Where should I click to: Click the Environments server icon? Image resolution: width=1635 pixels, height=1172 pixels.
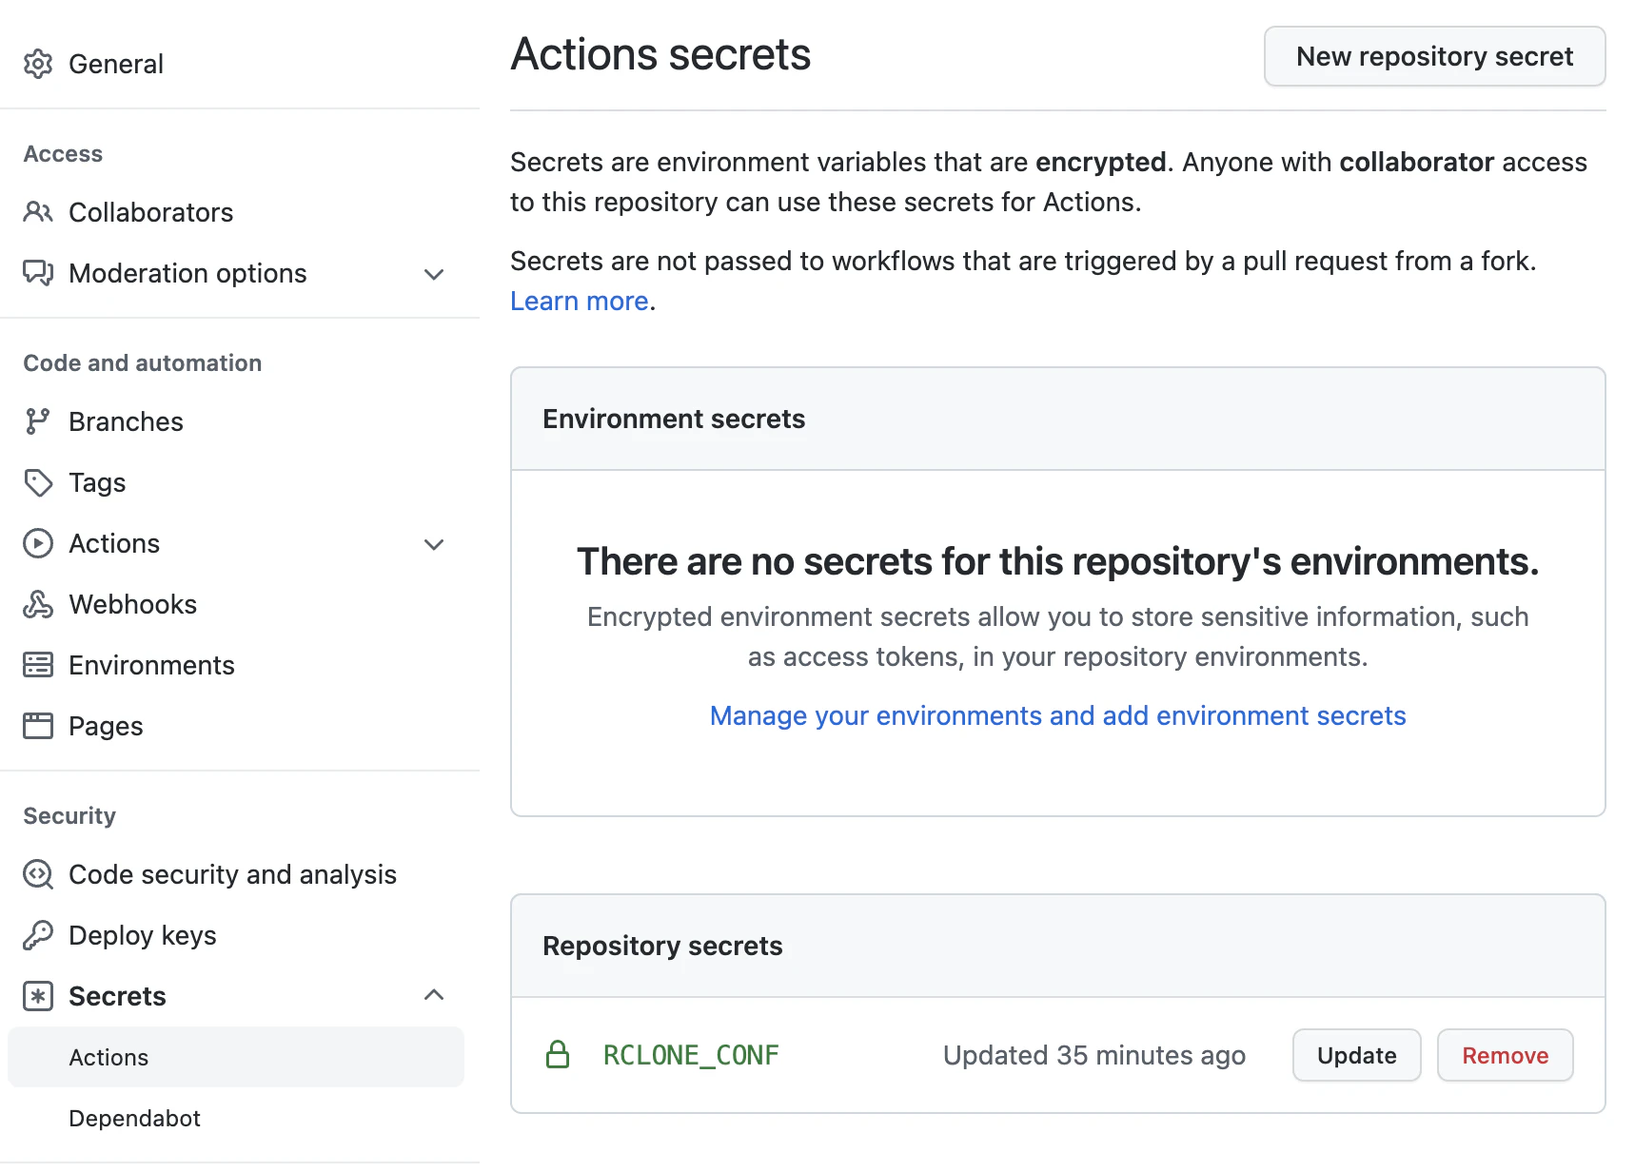(x=38, y=665)
